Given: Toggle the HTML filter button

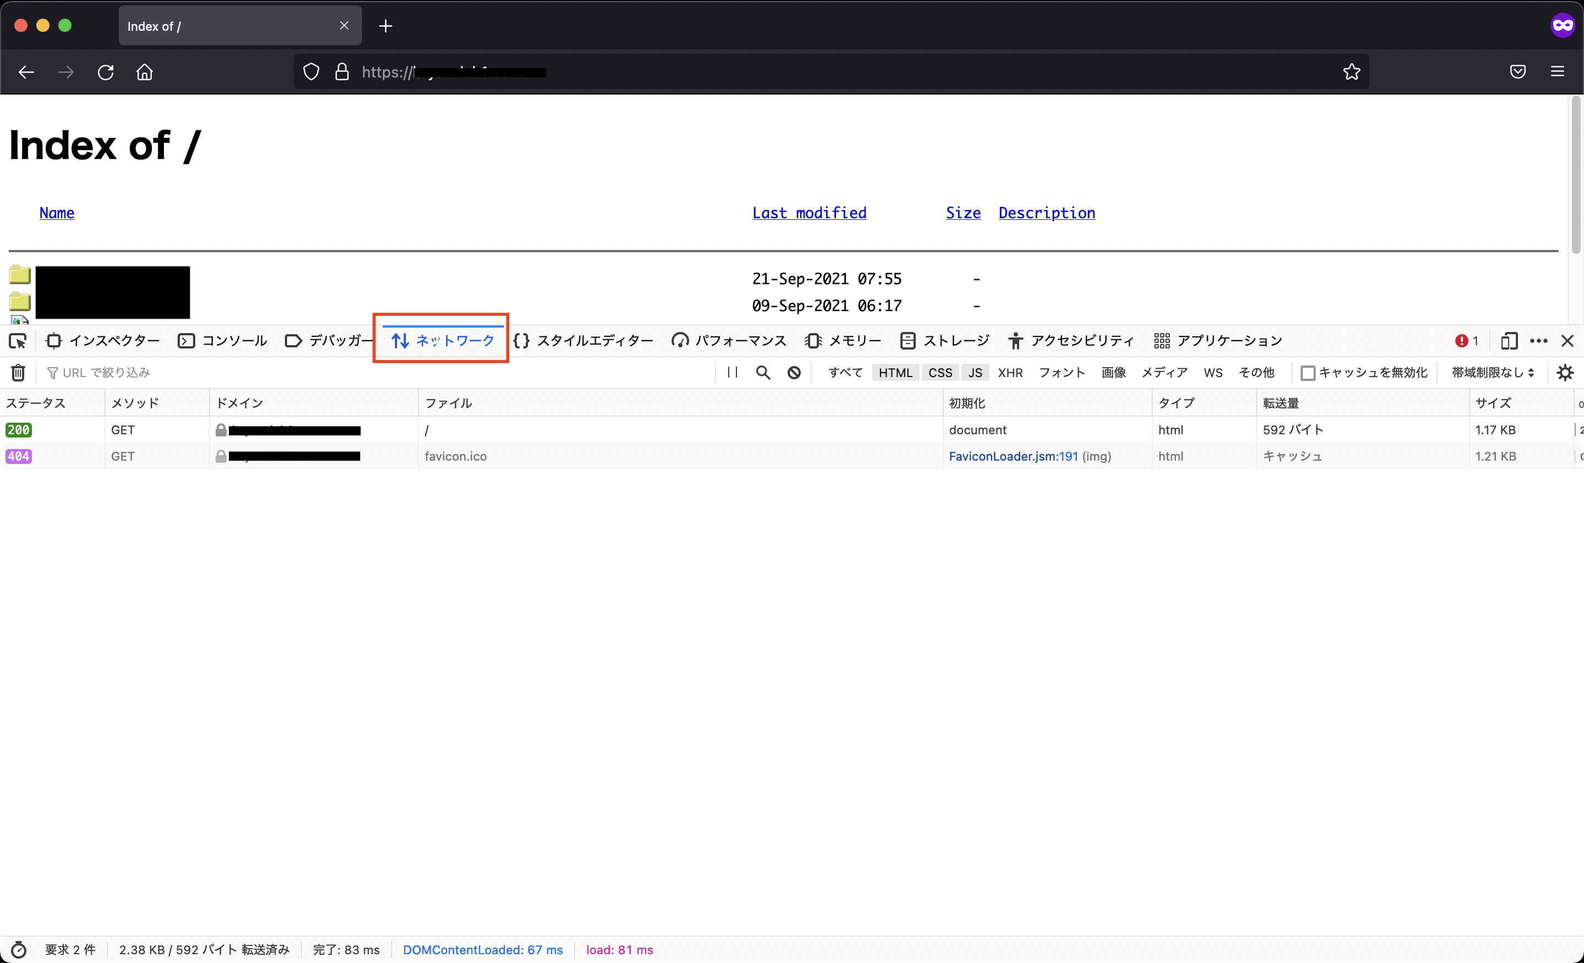Looking at the screenshot, I should coord(895,373).
